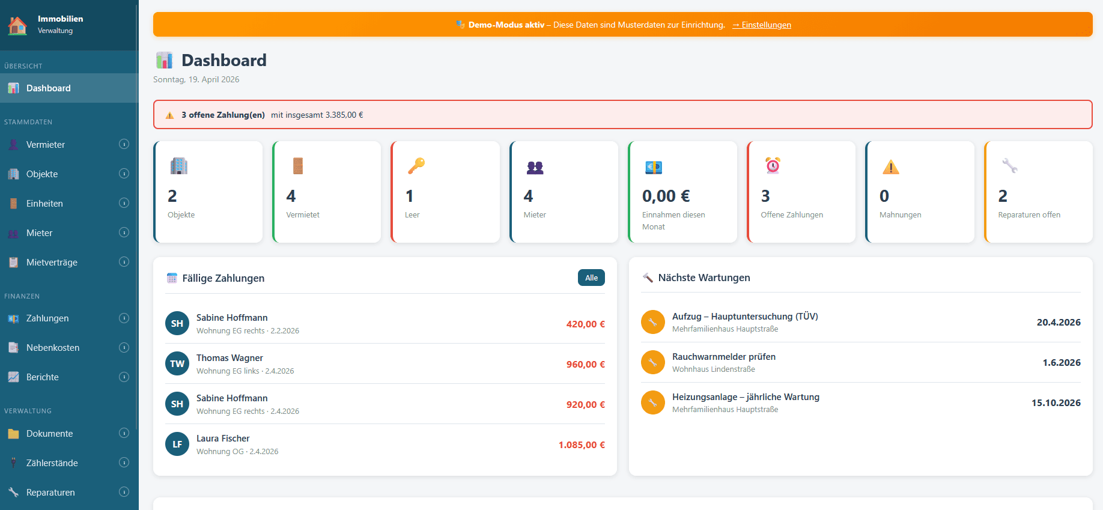Select Thomas Wagner payment row
Image resolution: width=1103 pixels, height=510 pixels.
(384, 364)
